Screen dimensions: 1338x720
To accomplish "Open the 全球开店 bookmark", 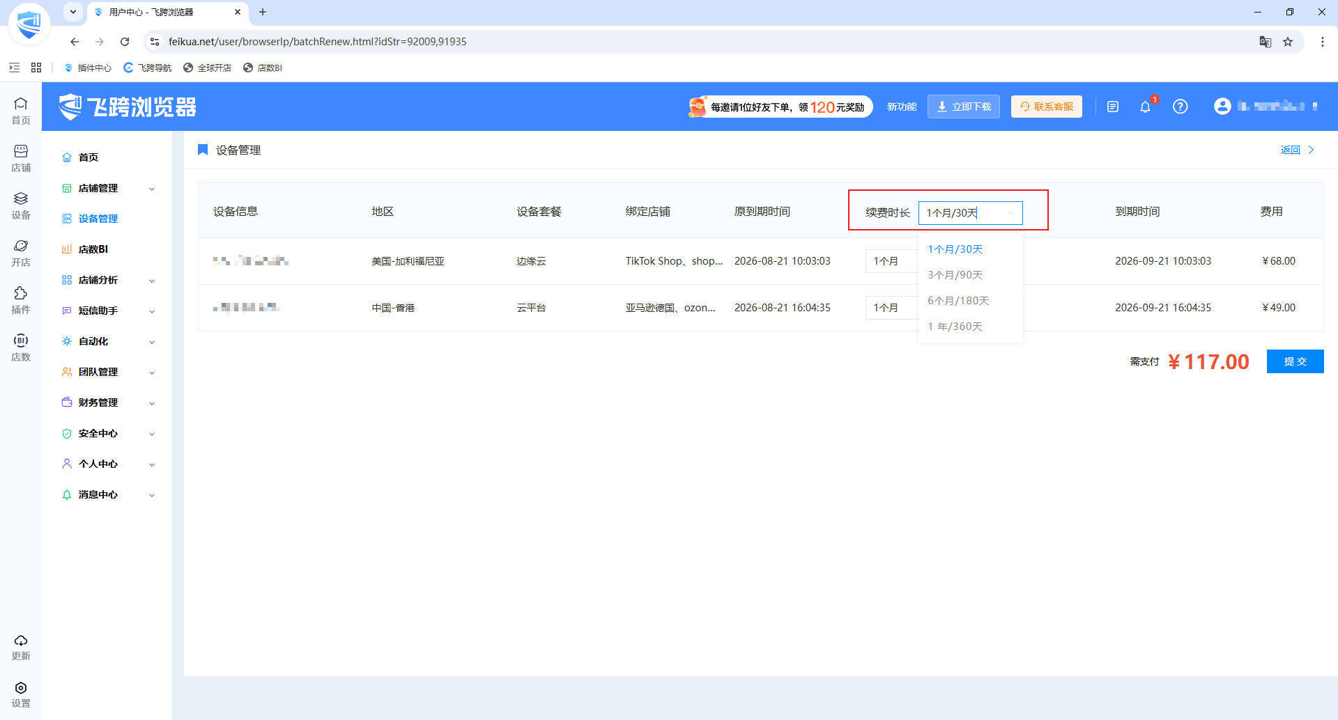I will (x=207, y=68).
